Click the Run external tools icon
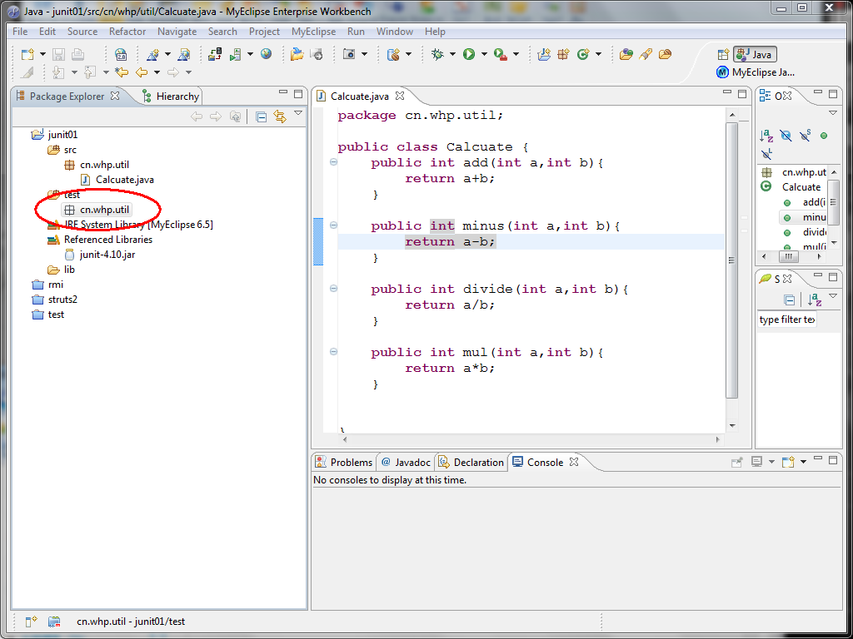The width and height of the screenshot is (853, 639). (501, 54)
